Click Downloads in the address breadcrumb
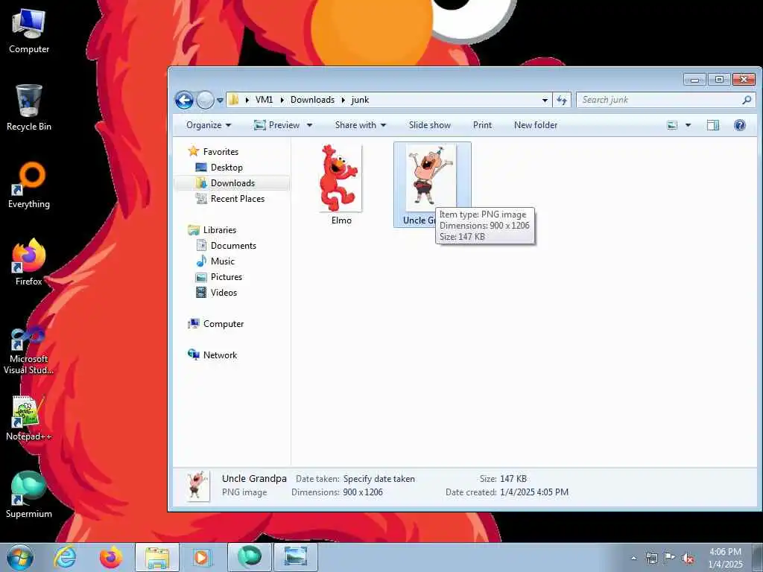This screenshot has height=572, width=763. click(312, 100)
